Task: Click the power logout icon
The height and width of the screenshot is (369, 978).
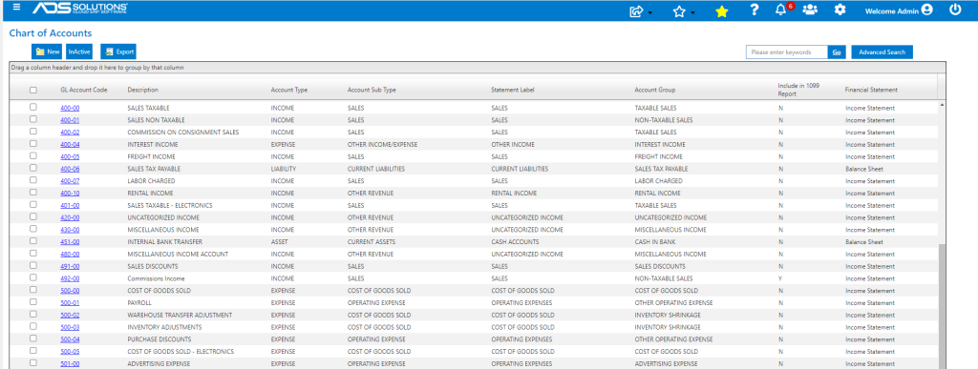Action: tap(955, 10)
